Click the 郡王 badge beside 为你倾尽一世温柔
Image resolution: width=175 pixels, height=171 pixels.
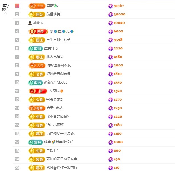pyautogui.click(x=36, y=134)
